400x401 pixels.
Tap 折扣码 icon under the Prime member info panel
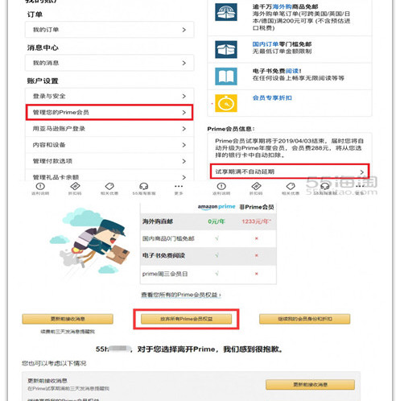[x=256, y=186]
